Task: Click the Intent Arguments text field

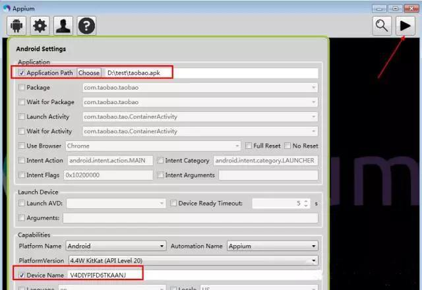Action: [x=268, y=175]
